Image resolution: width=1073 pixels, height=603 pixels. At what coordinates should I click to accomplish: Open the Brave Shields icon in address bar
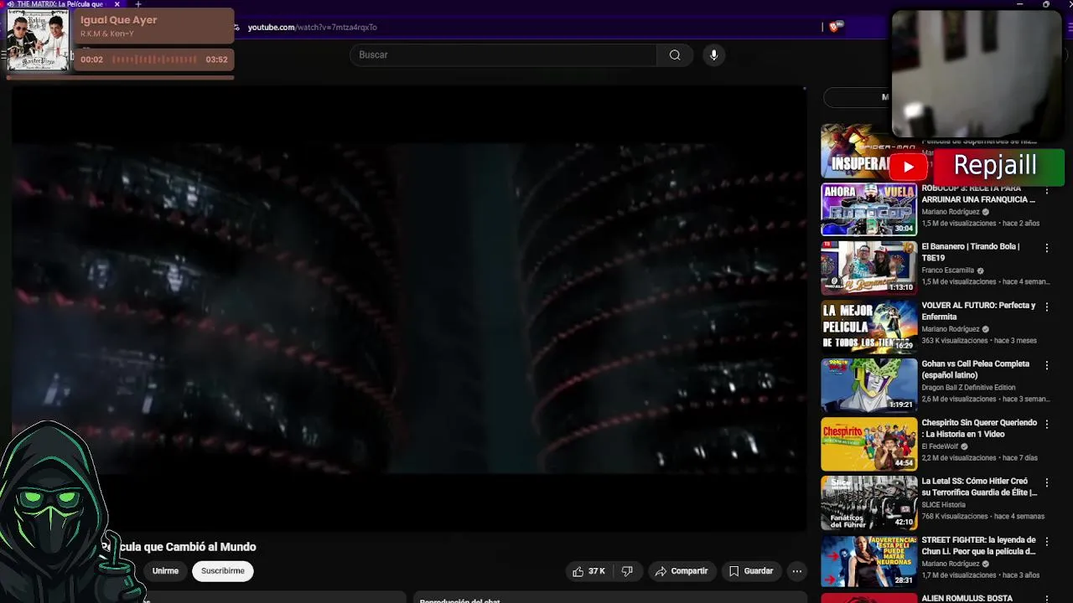(x=833, y=27)
